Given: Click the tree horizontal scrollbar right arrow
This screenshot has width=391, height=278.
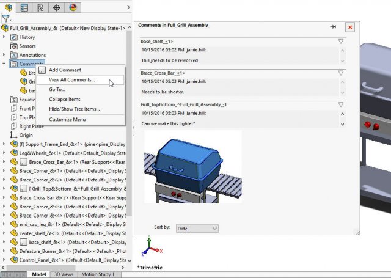Looking at the screenshot, I should [x=122, y=268].
